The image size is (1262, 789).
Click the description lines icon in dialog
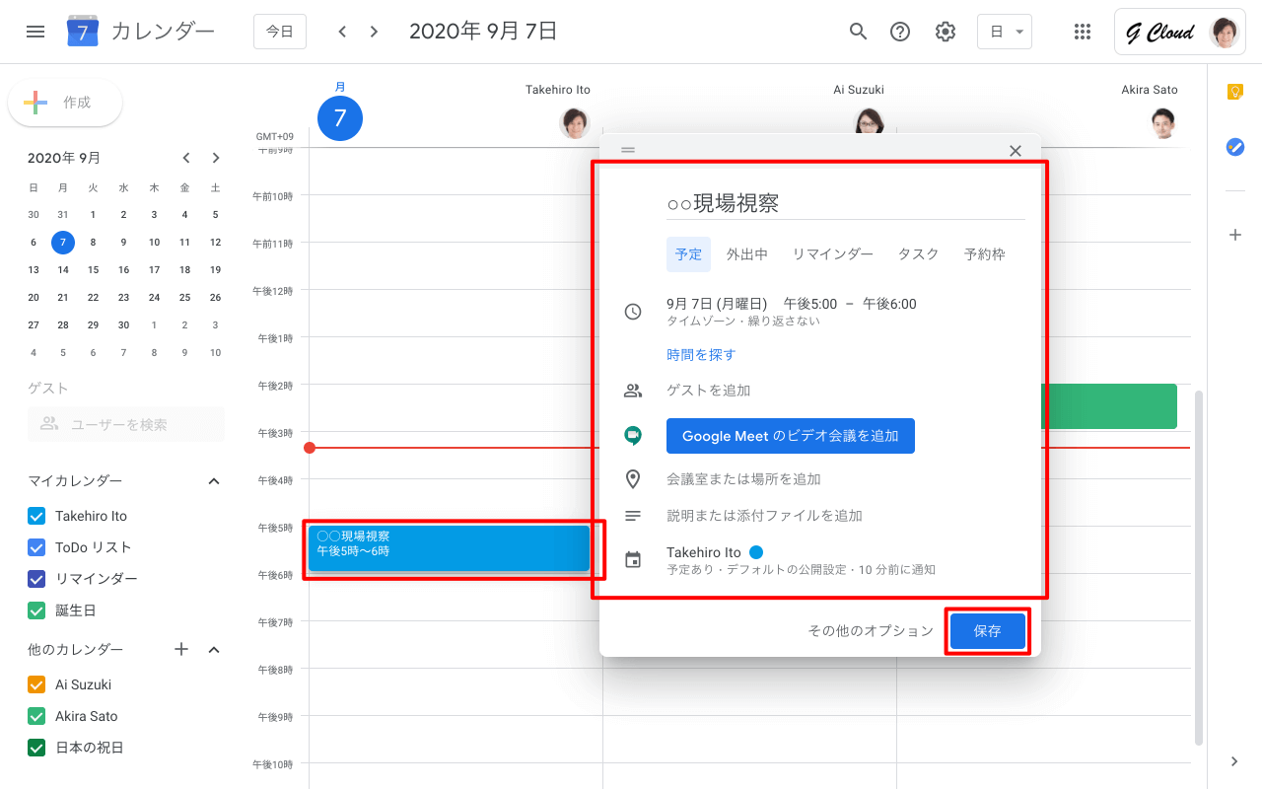pos(633,516)
